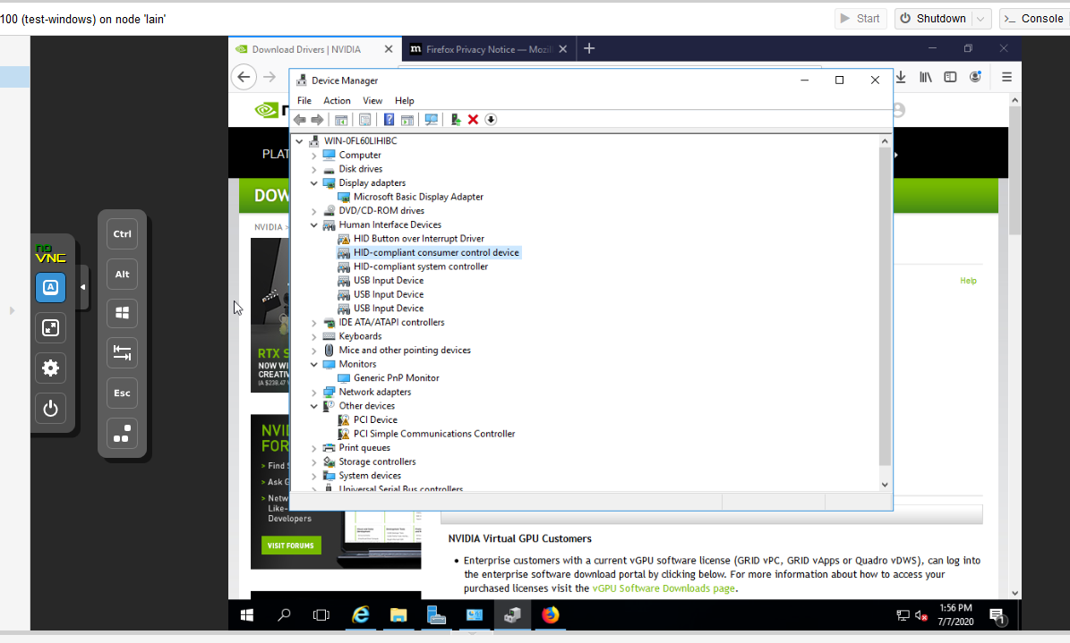Select PCI Simple Communications Controller

434,434
